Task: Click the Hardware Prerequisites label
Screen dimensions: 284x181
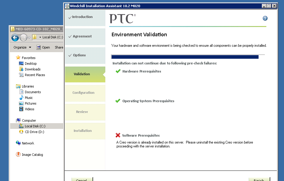Action: (x=142, y=71)
